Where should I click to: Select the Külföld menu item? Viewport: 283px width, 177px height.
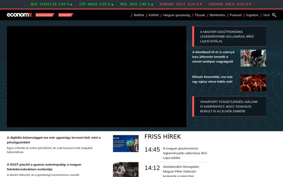pyautogui.click(x=154, y=15)
